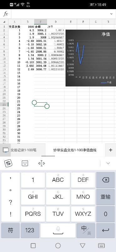The width and height of the screenshot is (116, 252).
Task: Select 炒单实盘交易1-100净值曲线 sheet tab
Action: (x=75, y=150)
